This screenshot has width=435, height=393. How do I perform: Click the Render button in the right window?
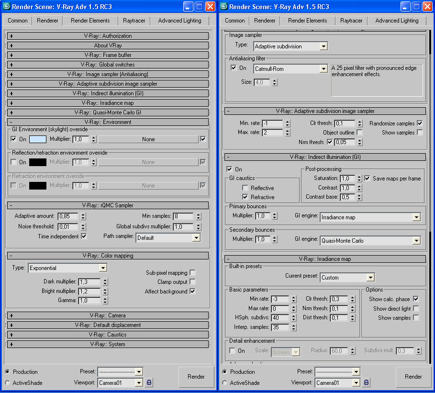(x=413, y=377)
